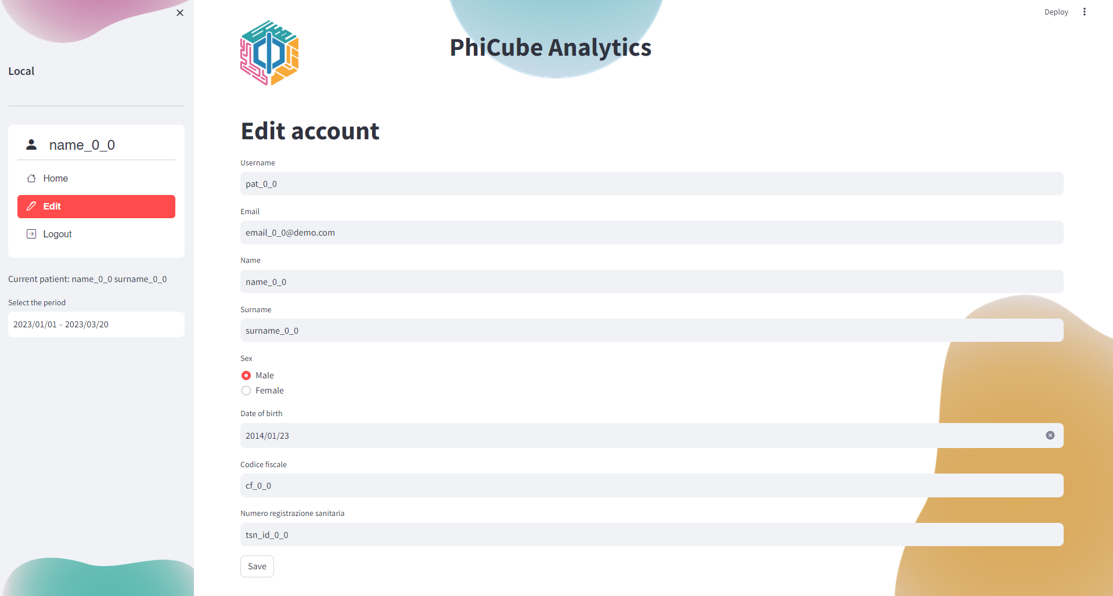This screenshot has width=1113, height=596.
Task: Click the user profile icon in sidebar
Action: [x=32, y=145]
